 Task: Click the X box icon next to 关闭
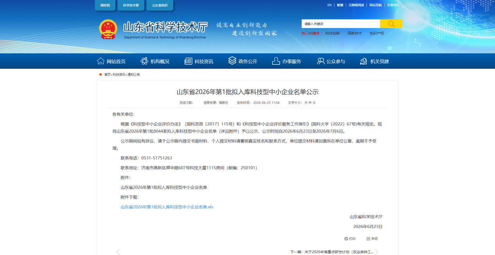coord(368,239)
